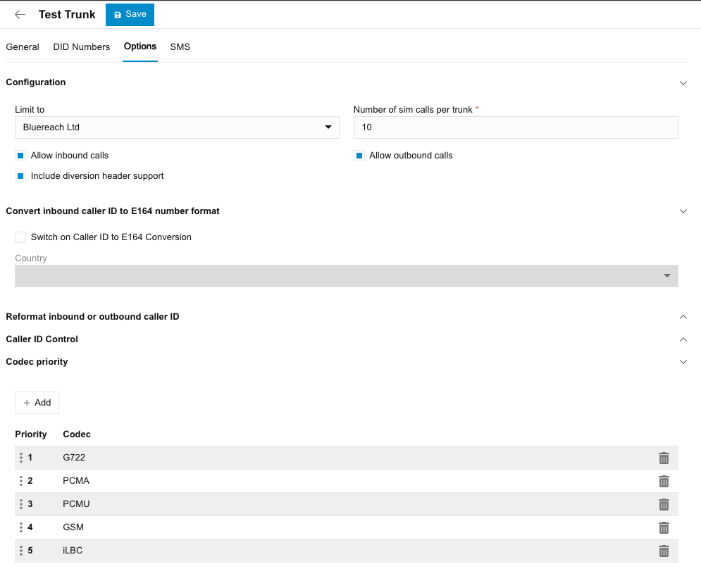Expand the Caller ID Control section
Image resolution: width=701 pixels, height=576 pixels.
(682, 339)
